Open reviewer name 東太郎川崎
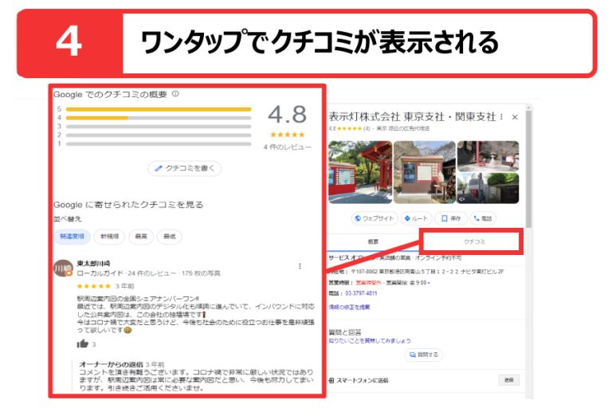The image size is (612, 408). click(x=93, y=264)
